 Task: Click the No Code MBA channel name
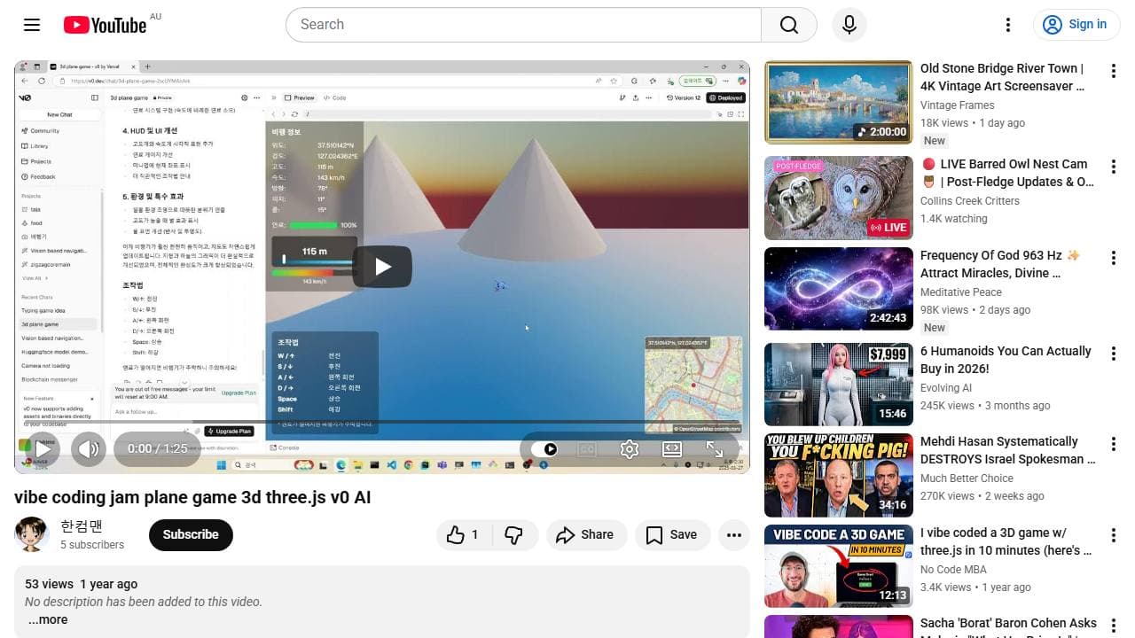click(x=954, y=569)
